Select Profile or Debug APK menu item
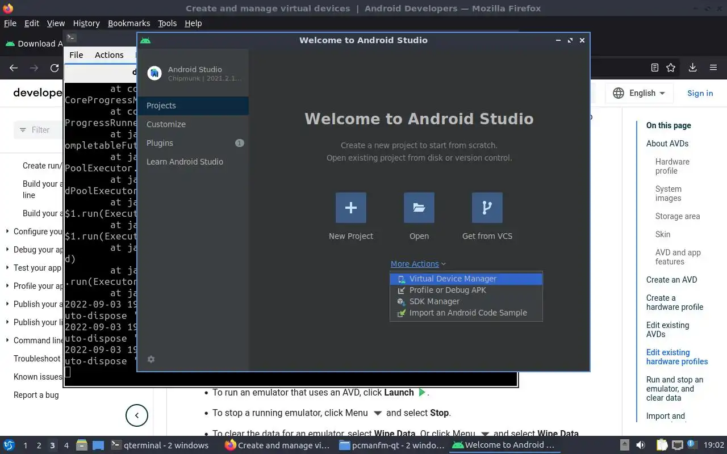The height and width of the screenshot is (454, 727). pyautogui.click(x=466, y=290)
